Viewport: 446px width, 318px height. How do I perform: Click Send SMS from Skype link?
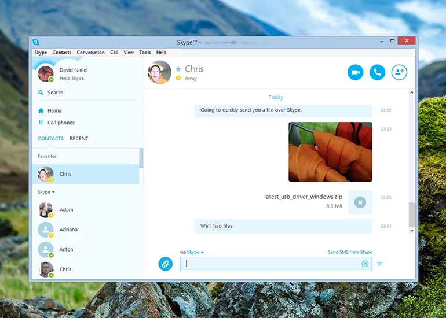click(x=350, y=252)
